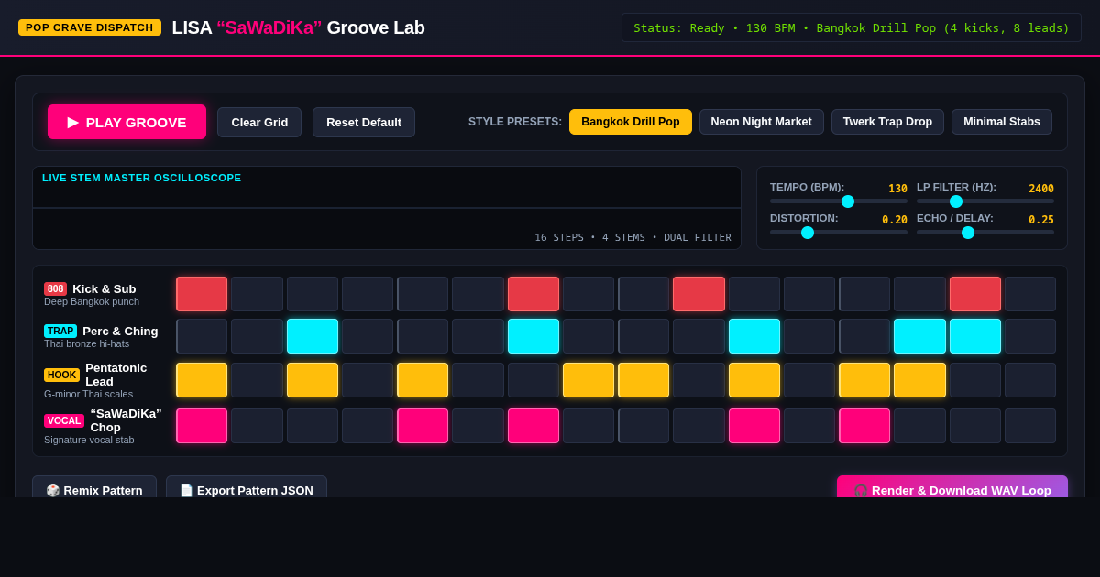Click the 'Deep Bangkok punch' subtitle
Screen dimensions: 1100x577
[x=92, y=301]
